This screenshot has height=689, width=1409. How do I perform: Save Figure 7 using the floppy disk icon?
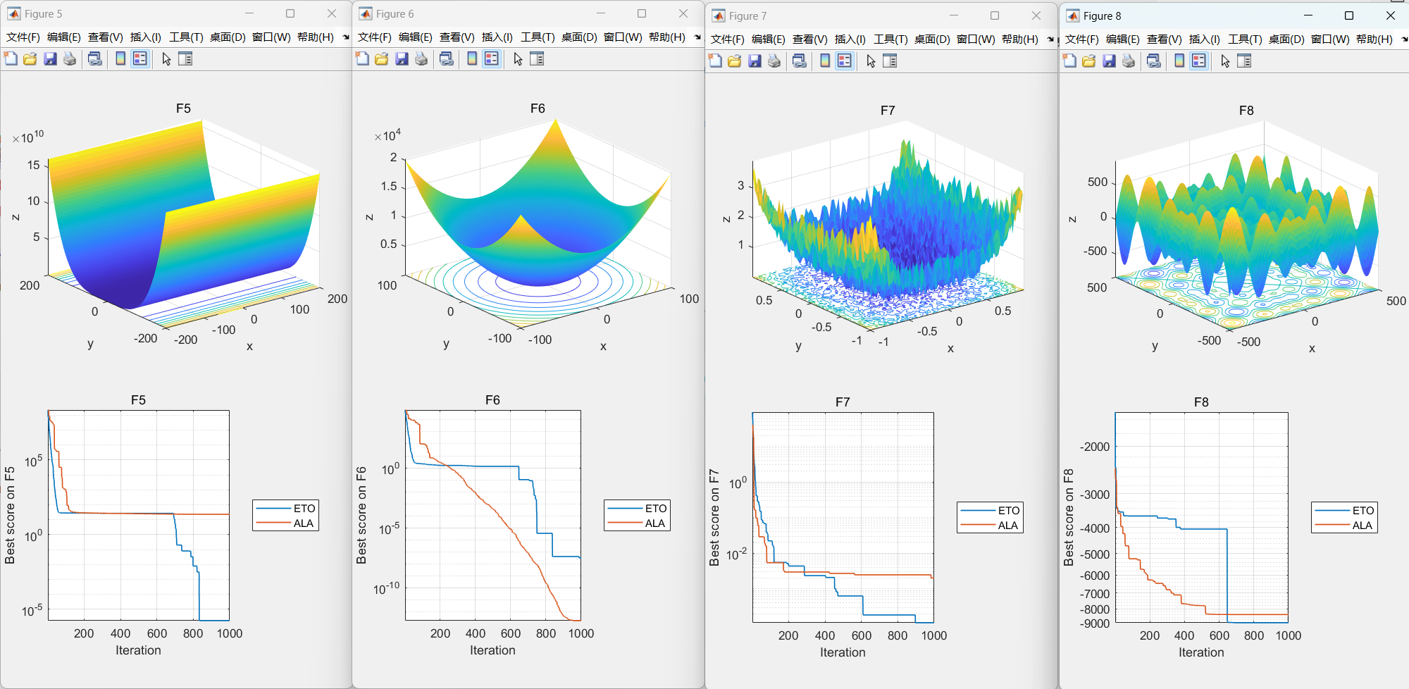[x=755, y=61]
